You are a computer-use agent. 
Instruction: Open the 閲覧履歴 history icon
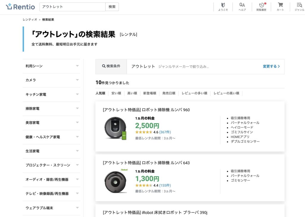click(261, 7)
